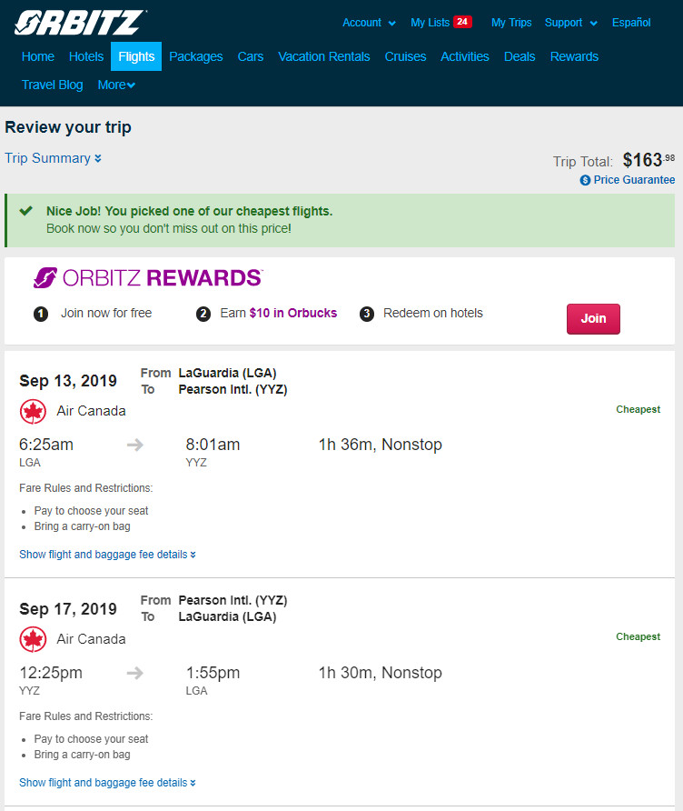
Task: Show baggage fee details for Sep 13 flight
Action: (107, 555)
